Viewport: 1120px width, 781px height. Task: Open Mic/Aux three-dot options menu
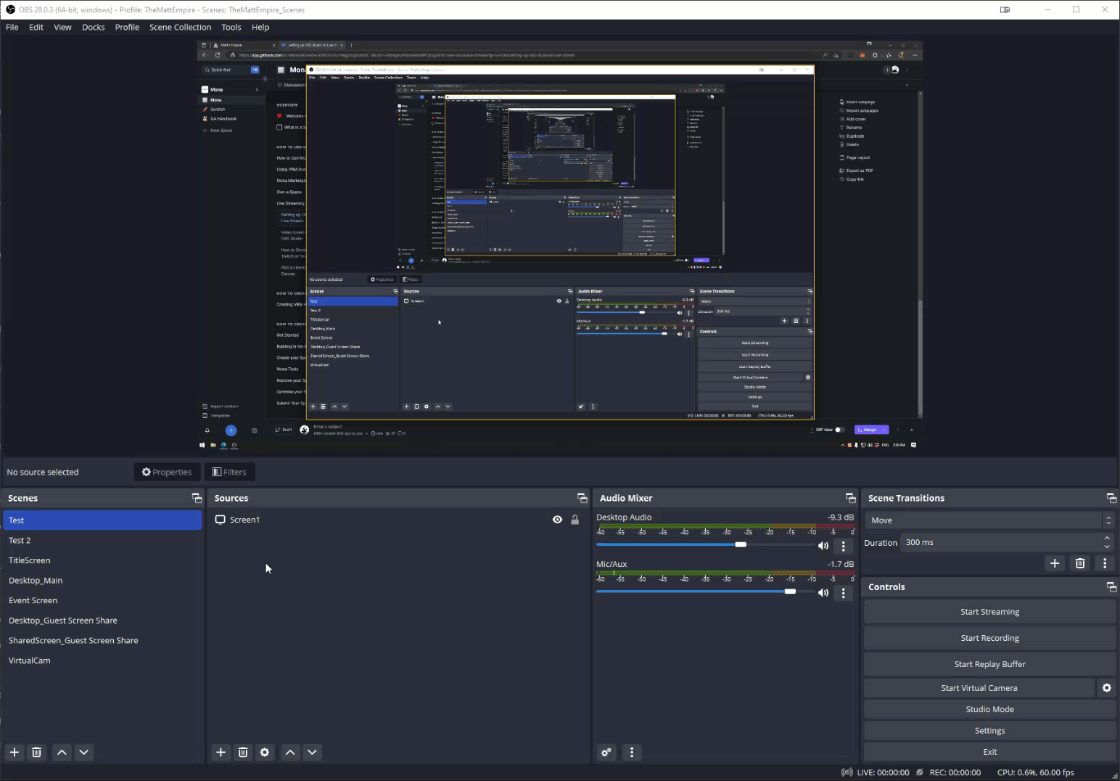[x=843, y=593]
